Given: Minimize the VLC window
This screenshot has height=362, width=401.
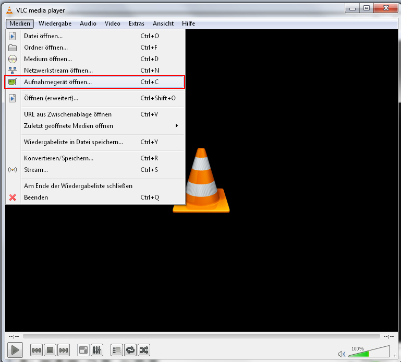Looking at the screenshot, I should coord(353,8).
